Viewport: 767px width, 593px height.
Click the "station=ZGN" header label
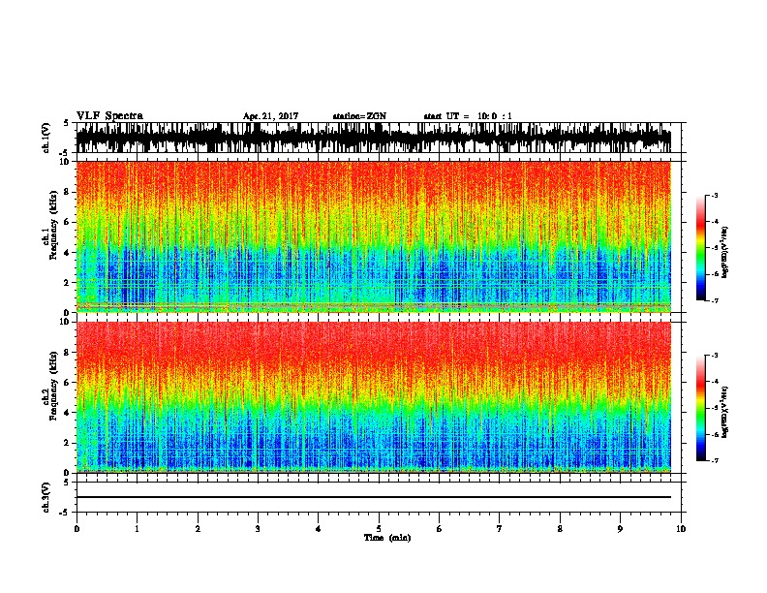tap(359, 116)
